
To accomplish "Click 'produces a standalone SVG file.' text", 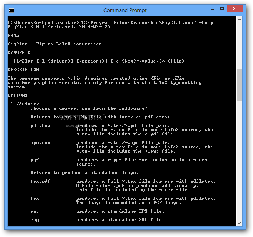I will point(120,220).
